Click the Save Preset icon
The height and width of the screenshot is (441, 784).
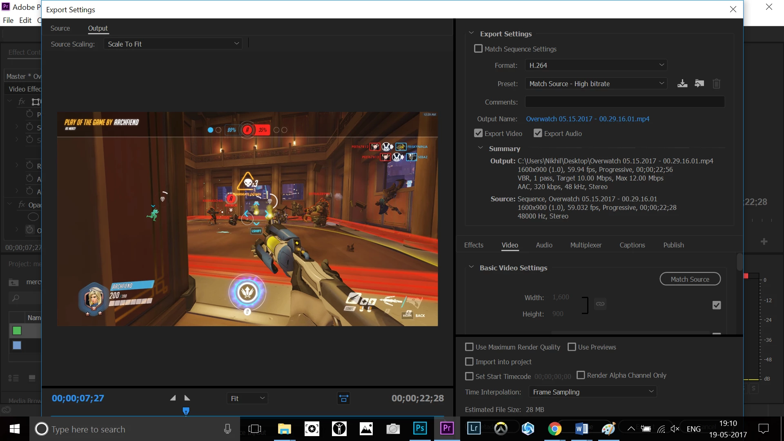point(682,84)
